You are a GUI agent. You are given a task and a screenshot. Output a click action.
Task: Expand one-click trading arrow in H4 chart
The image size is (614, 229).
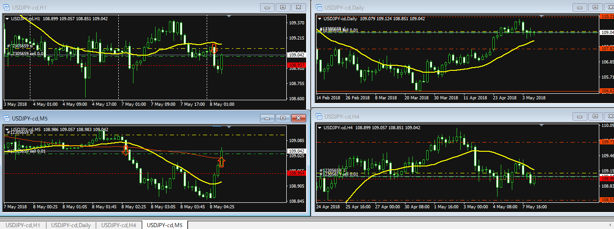[x=319, y=127]
